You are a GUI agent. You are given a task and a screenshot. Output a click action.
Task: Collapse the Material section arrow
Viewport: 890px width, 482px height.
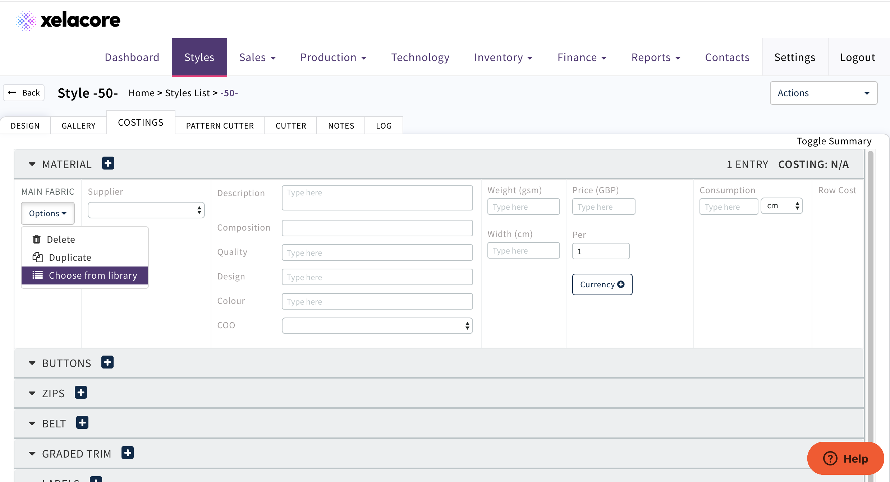tap(32, 164)
